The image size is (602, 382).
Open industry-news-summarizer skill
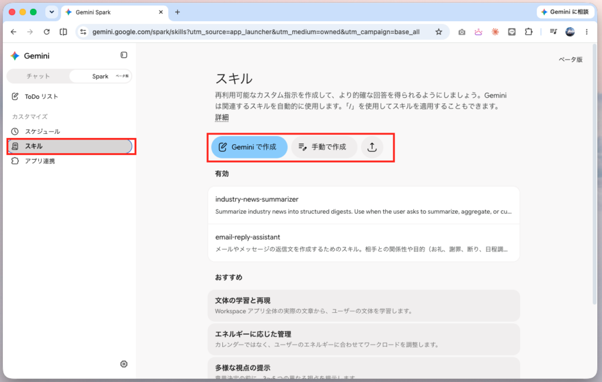[363, 205]
